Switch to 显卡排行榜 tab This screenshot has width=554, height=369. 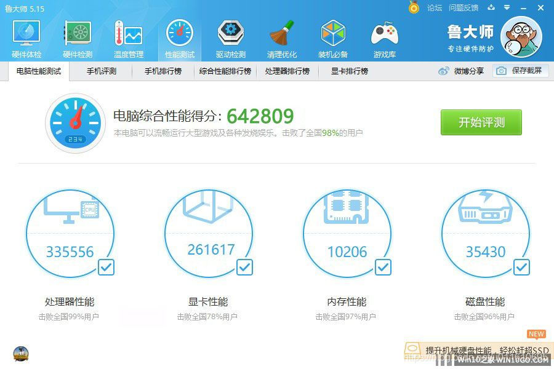pos(350,71)
